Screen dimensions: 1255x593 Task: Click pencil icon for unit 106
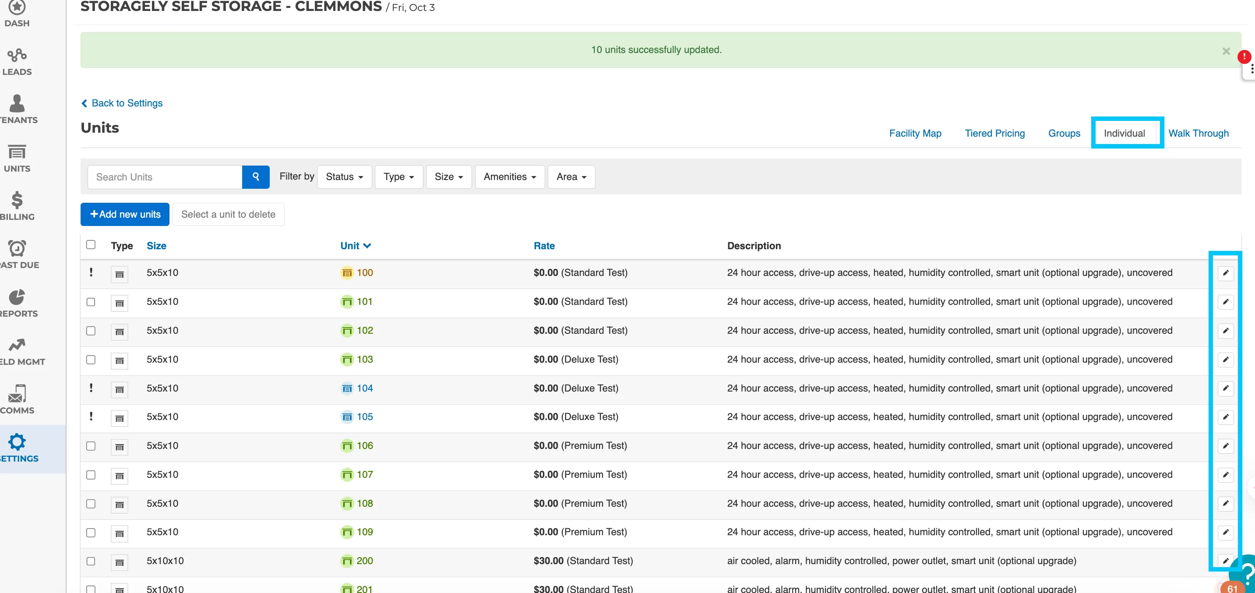click(x=1225, y=446)
